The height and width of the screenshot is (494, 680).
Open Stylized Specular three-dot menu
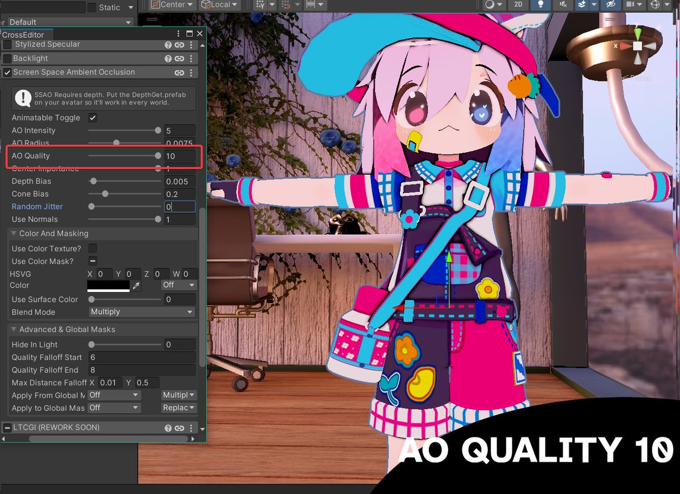point(191,45)
